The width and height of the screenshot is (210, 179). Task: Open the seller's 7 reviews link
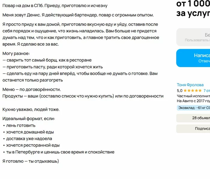[206, 90]
